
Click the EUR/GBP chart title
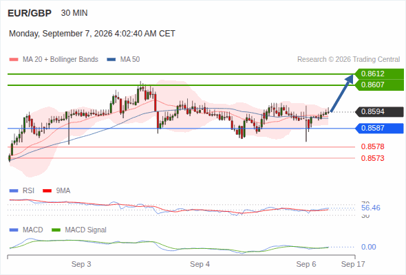30,13
